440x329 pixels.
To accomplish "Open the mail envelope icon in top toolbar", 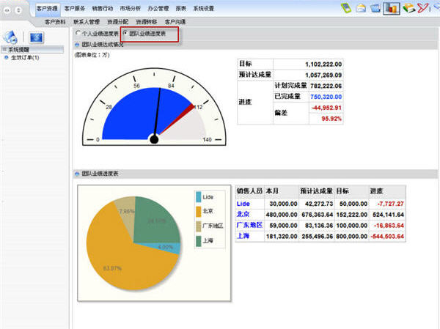I will (361, 8).
